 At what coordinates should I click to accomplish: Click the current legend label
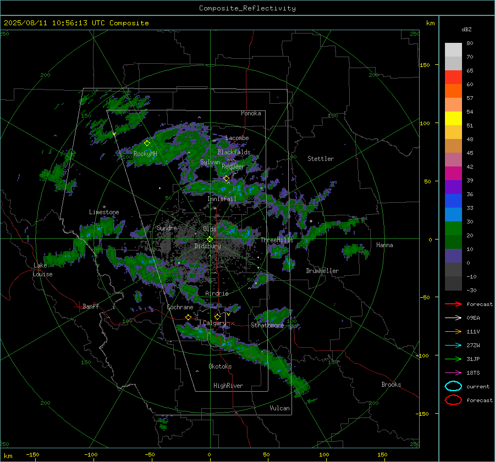pyautogui.click(x=478, y=386)
